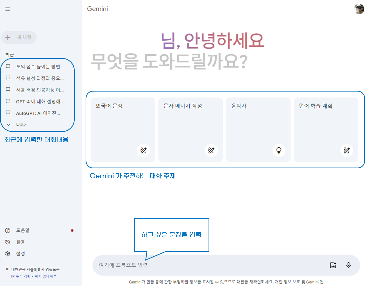365x286 pixels.
Task: Start a new chat with 새 채팅
Action: click(x=19, y=37)
